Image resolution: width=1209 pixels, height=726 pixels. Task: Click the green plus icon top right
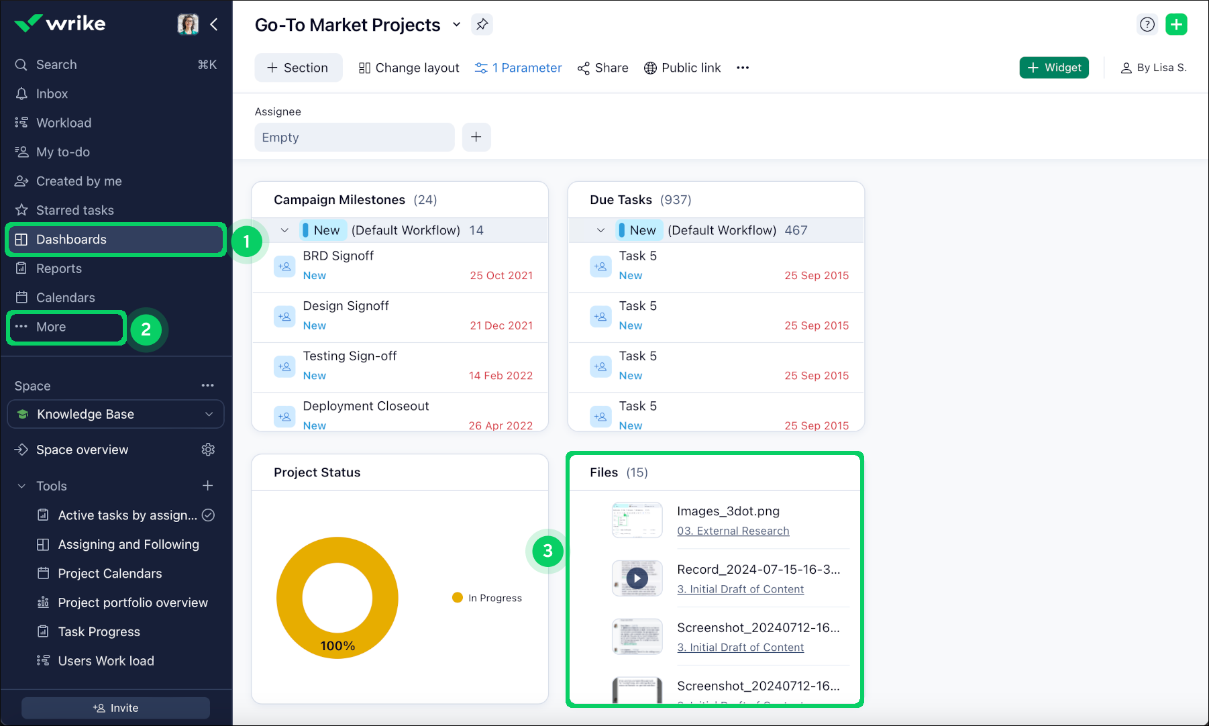(x=1176, y=23)
